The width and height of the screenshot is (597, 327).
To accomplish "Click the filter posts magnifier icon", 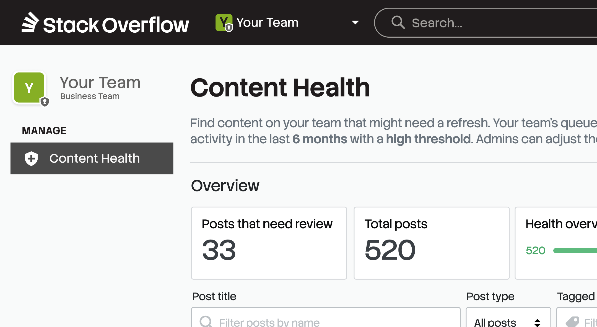I will click(206, 322).
